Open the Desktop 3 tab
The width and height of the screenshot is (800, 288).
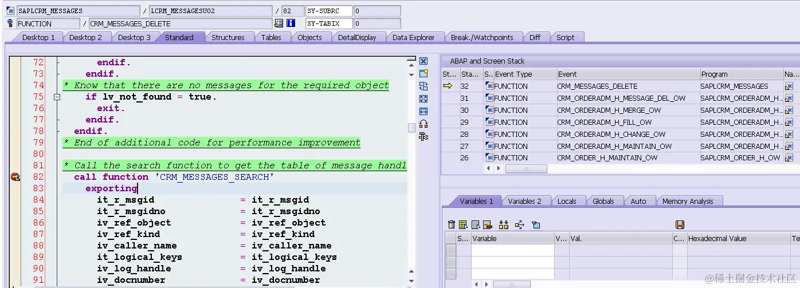(134, 37)
